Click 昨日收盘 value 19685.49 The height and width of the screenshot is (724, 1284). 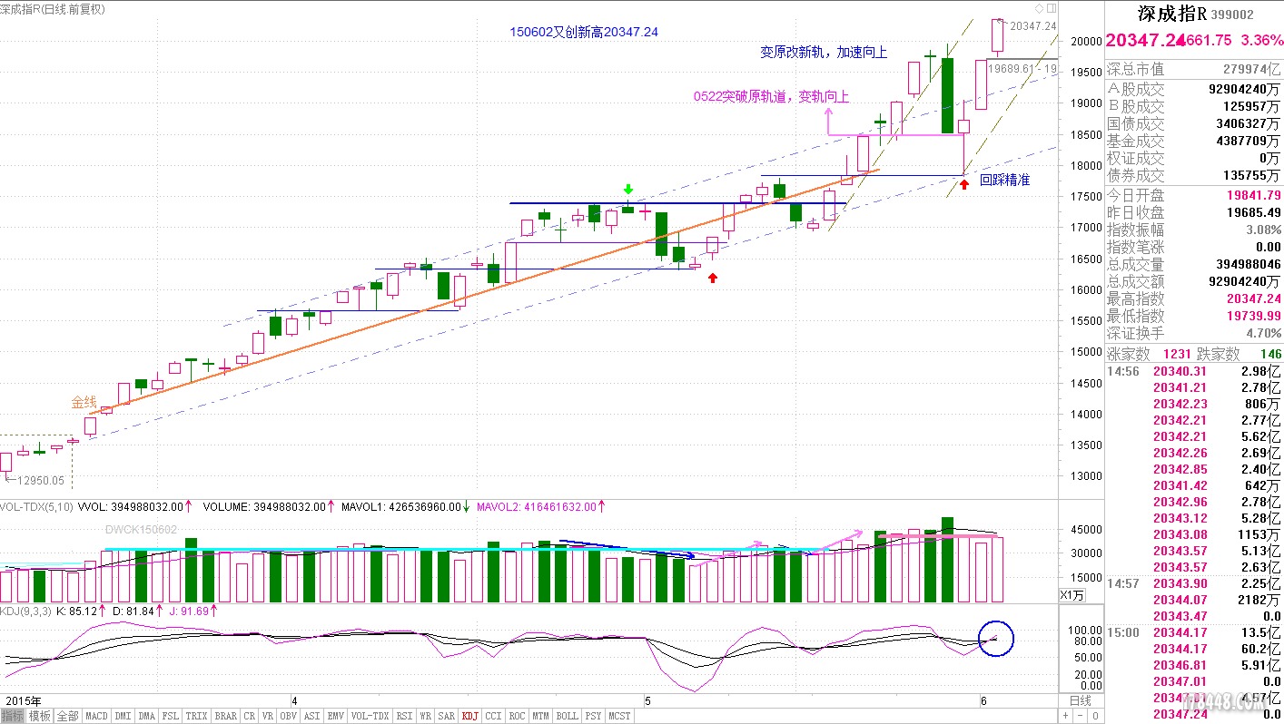1253,212
